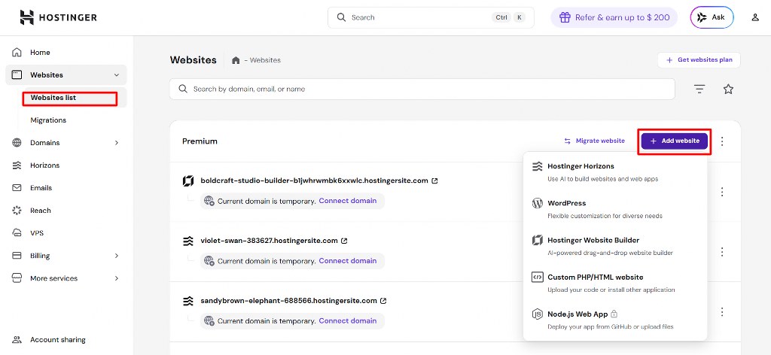Click the Custom PHP/HTML code icon

(538, 277)
